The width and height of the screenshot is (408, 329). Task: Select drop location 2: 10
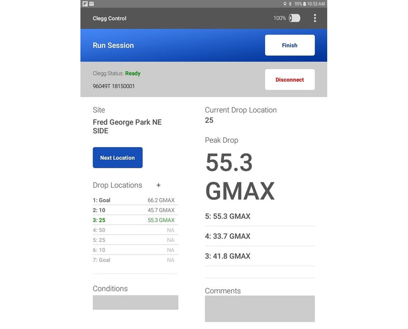pyautogui.click(x=133, y=210)
